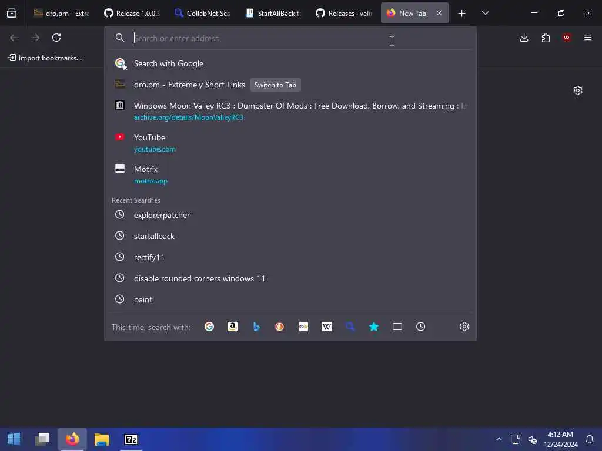Select recent search paint
The width and height of the screenshot is (602, 451).
pos(290,299)
